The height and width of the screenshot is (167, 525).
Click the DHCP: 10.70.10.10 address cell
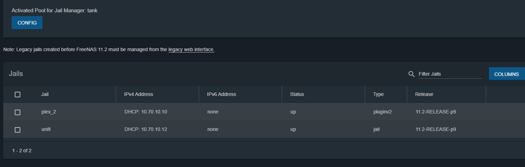pyautogui.click(x=146, y=112)
